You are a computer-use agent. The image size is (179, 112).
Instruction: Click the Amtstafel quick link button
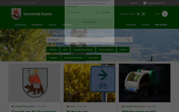(53, 50)
